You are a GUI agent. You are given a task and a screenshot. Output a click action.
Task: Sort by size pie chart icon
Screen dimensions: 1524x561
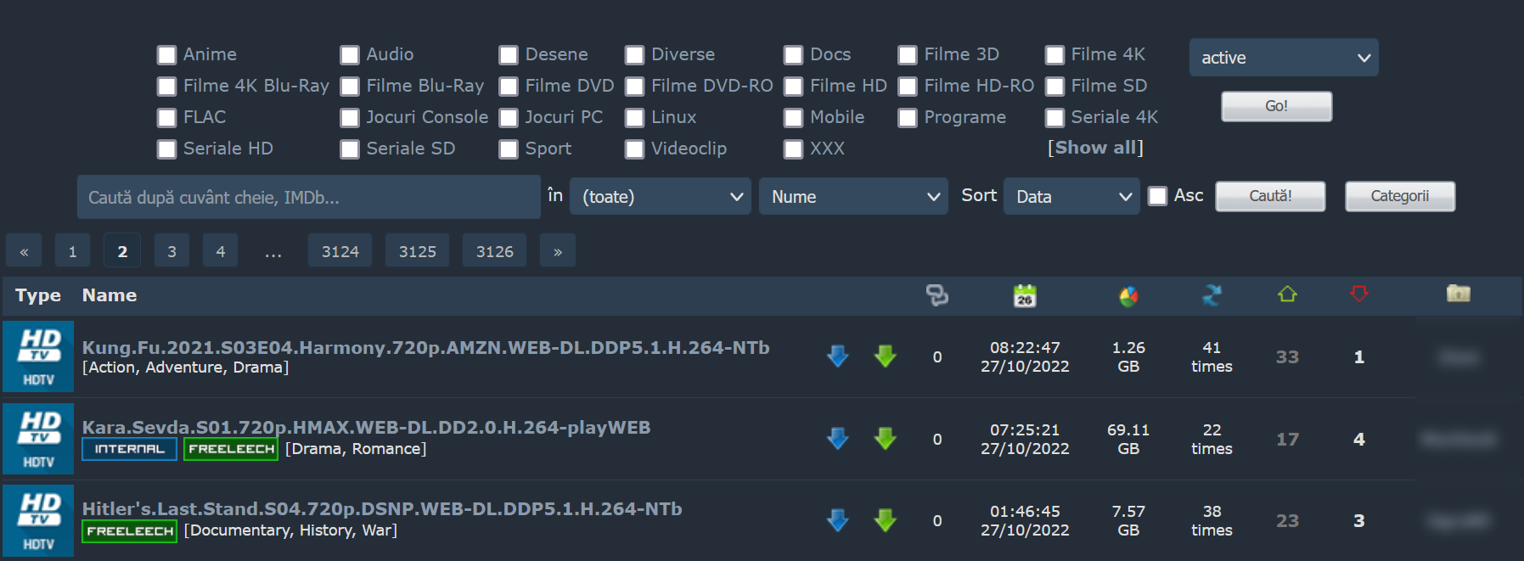1128,296
